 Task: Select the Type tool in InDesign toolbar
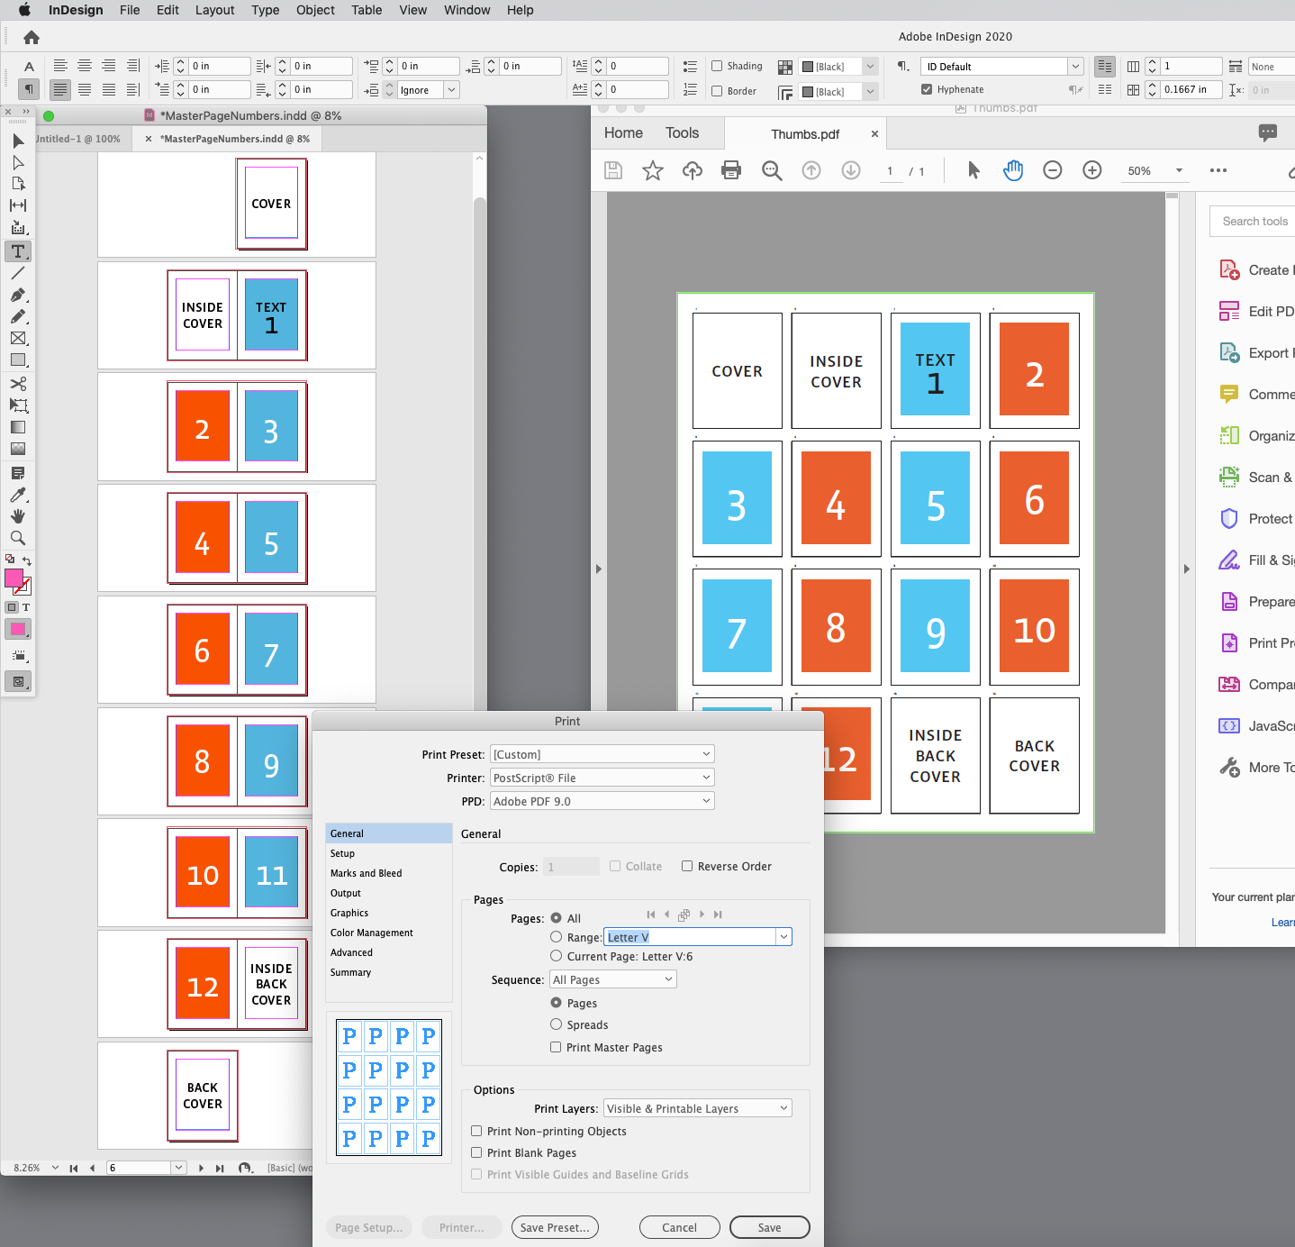(x=18, y=251)
